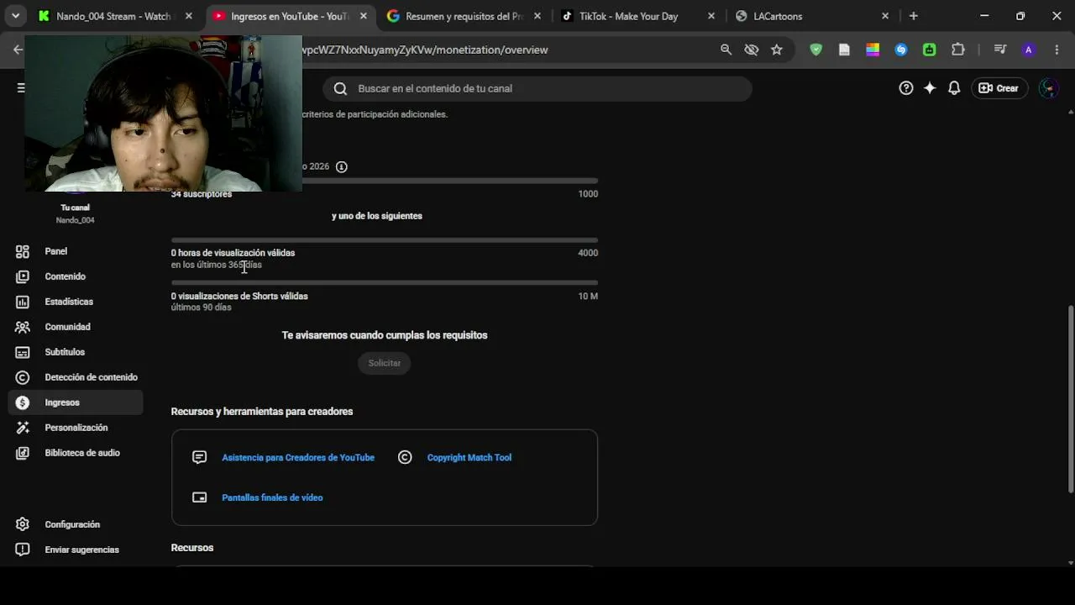Screen dimensions: 1075x605
Task: Open the Panel dashboard icon in sidebar
Action: pos(23,251)
